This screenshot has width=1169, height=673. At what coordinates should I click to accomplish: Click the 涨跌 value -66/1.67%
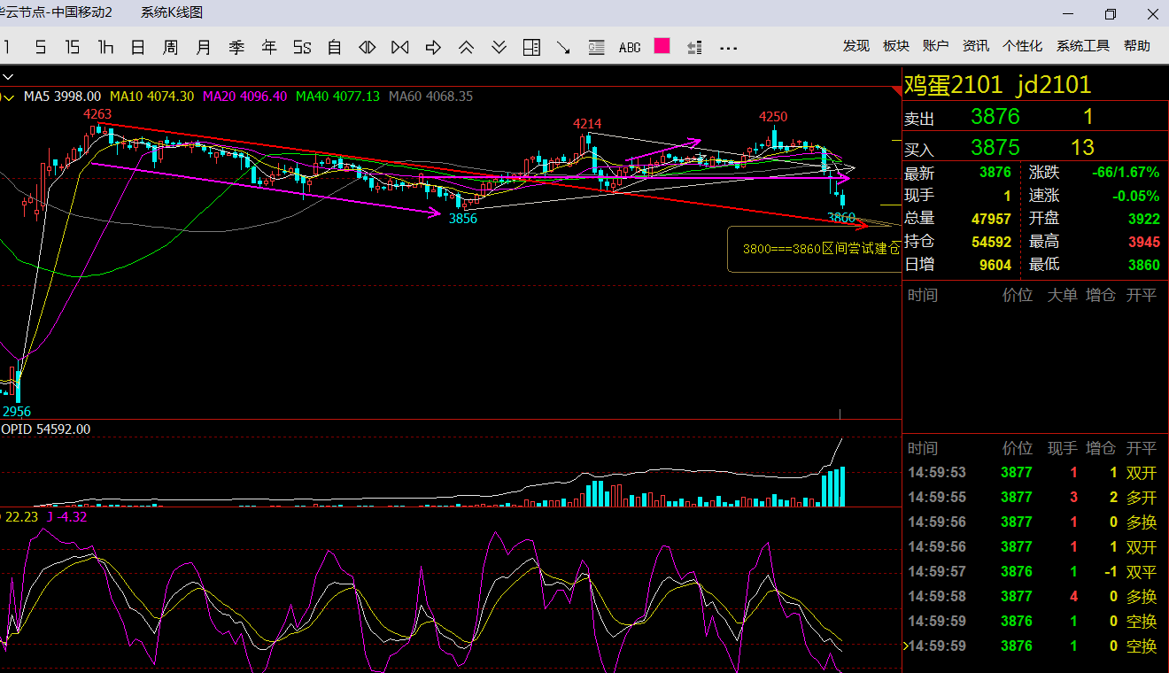click(x=1126, y=173)
